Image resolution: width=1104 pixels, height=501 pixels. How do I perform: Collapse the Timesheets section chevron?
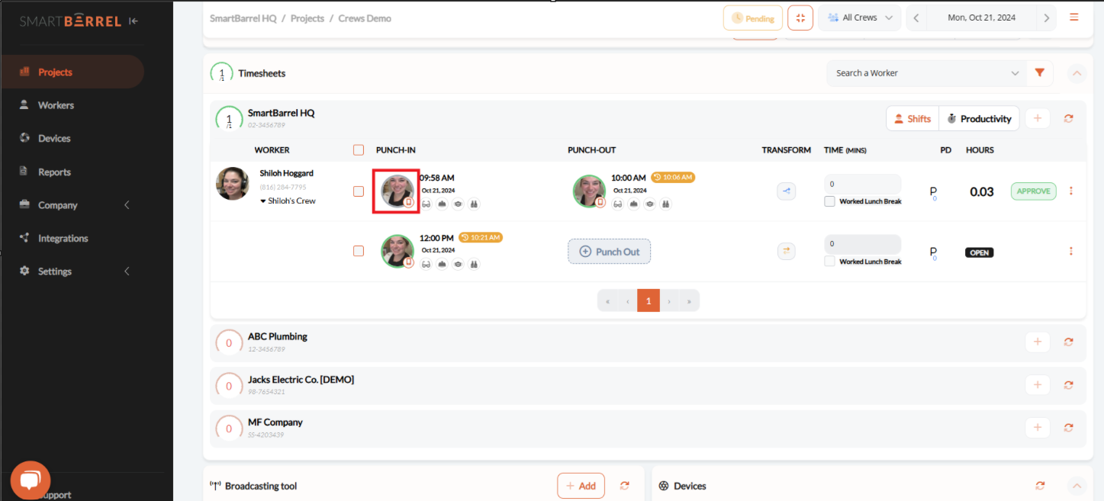(1077, 73)
